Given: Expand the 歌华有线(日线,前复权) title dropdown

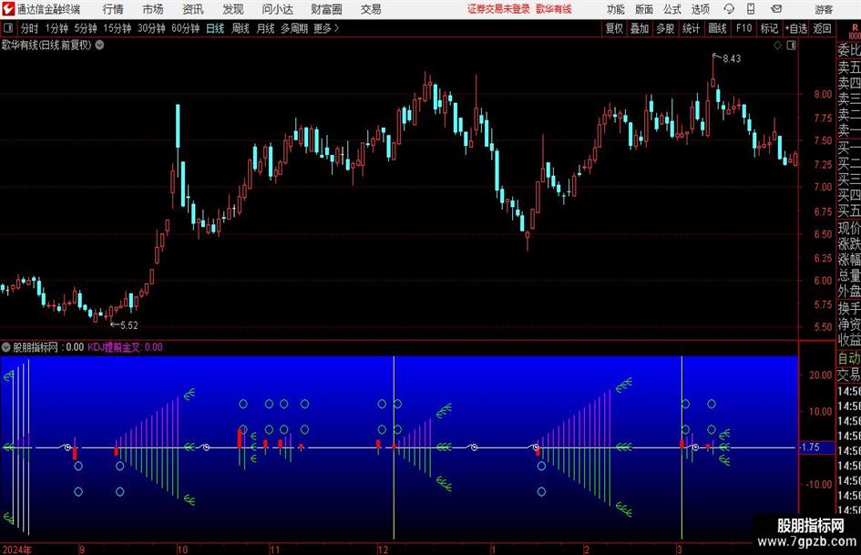Looking at the screenshot, I should pyautogui.click(x=99, y=45).
